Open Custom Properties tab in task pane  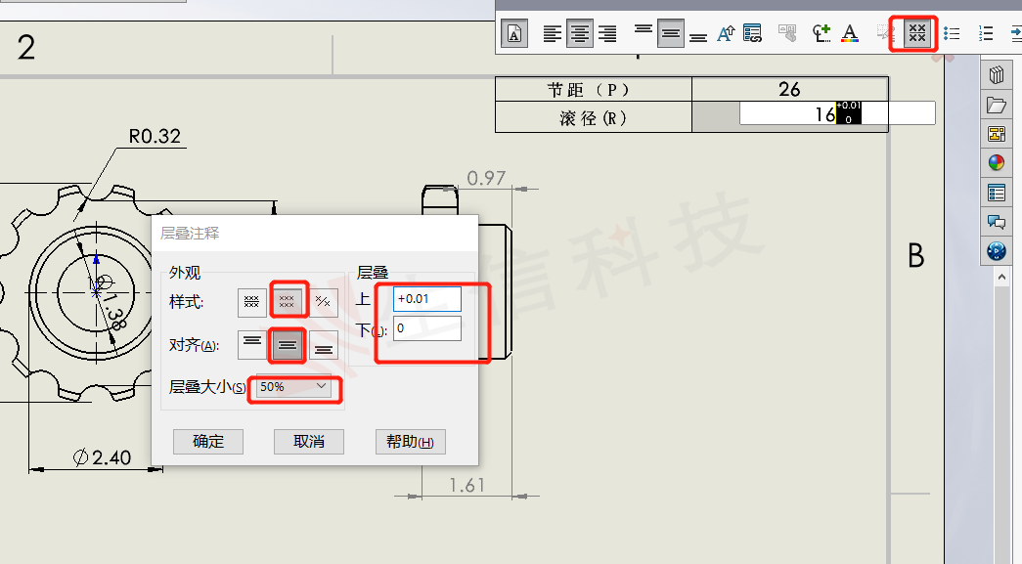[996, 193]
